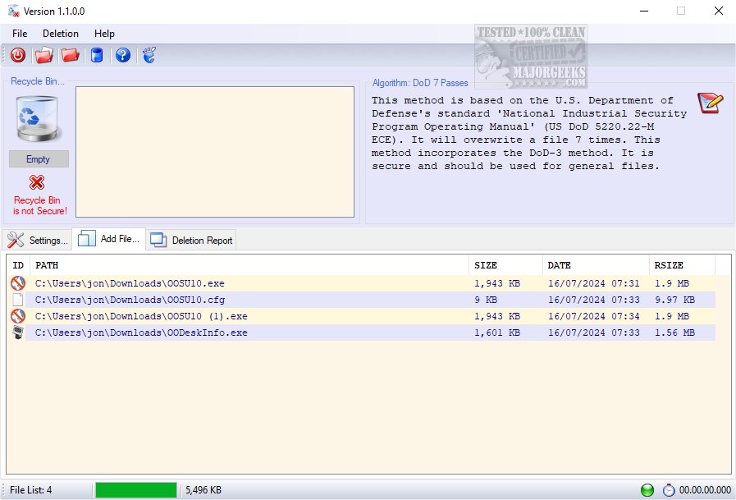
Task: Sort by the RSIZE column header
Action: pyautogui.click(x=682, y=265)
